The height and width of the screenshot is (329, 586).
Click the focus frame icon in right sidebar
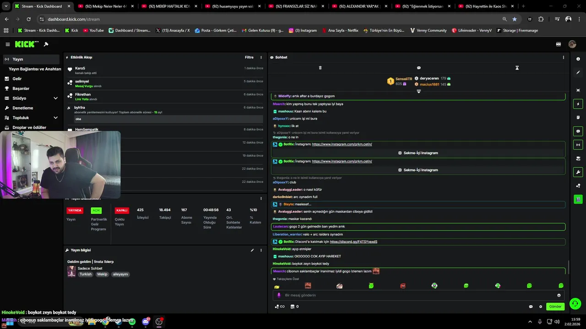[578, 90]
